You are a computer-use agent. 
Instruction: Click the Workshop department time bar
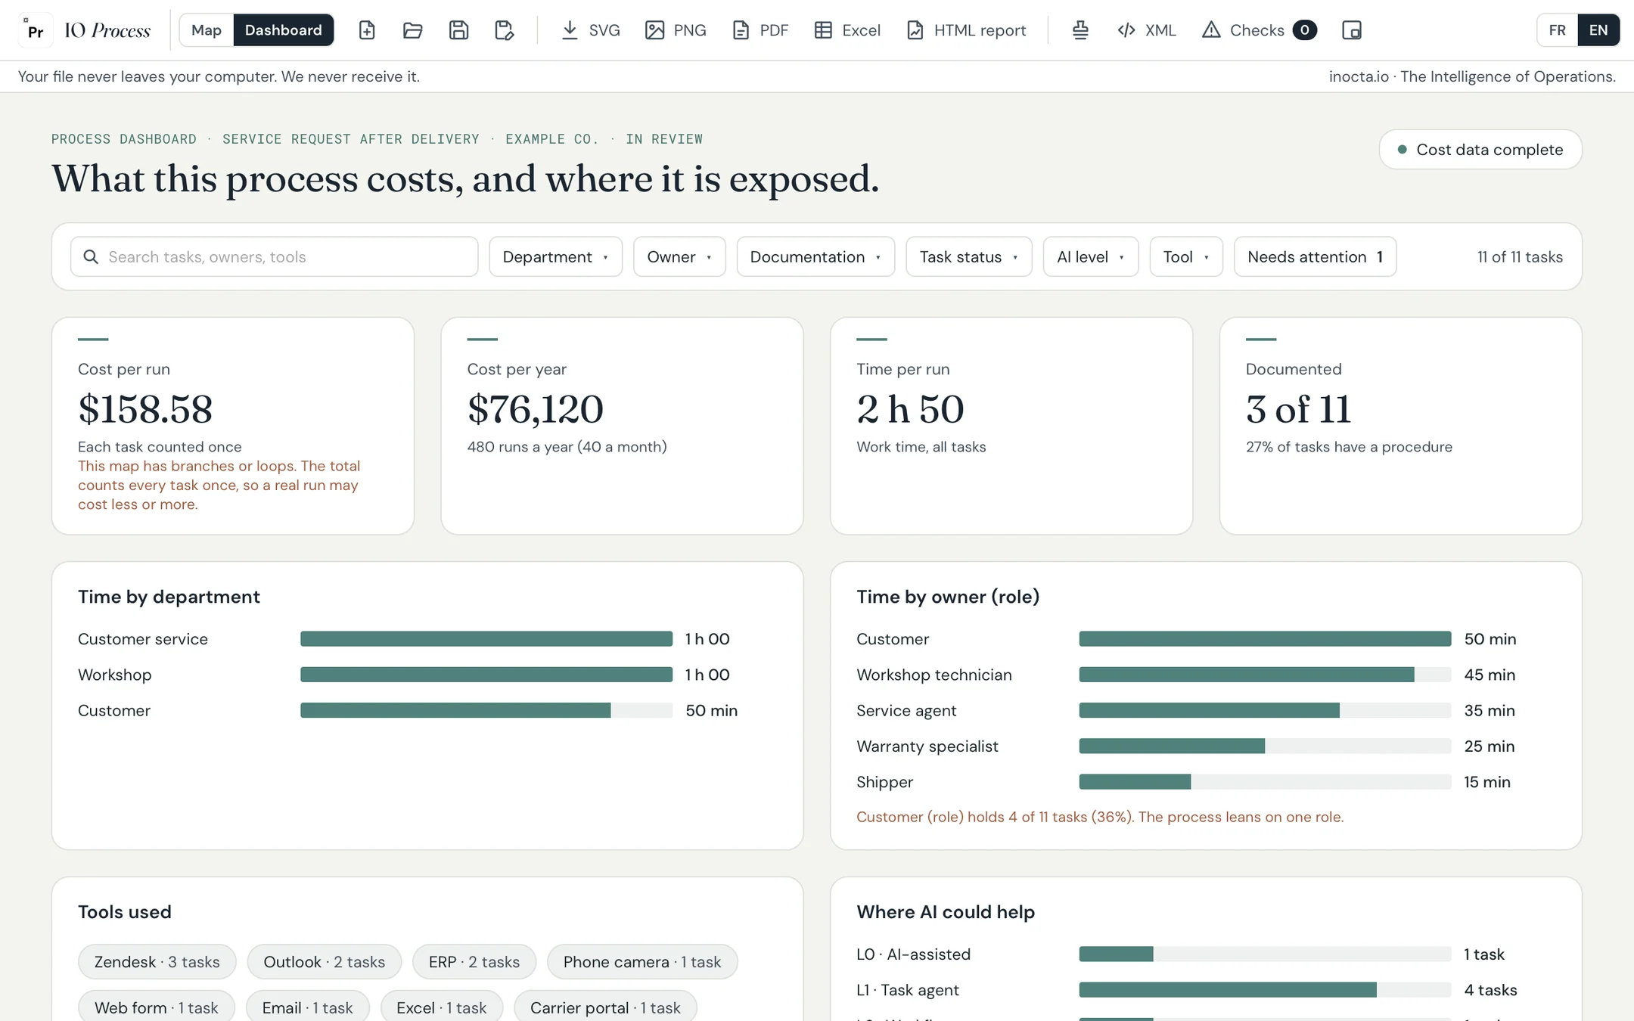tap(486, 675)
